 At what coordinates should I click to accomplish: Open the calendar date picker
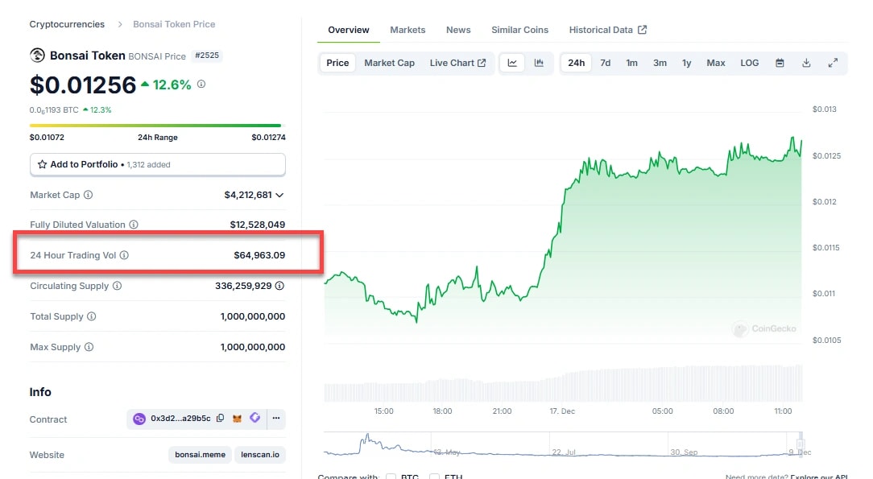click(x=780, y=63)
